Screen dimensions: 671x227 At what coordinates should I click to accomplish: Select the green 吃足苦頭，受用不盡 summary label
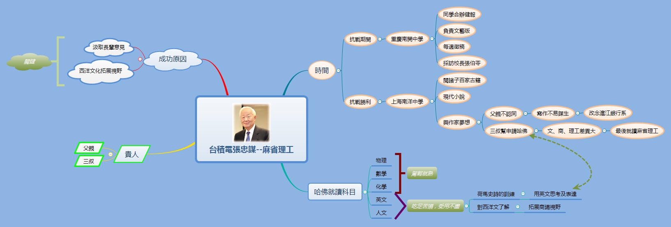[x=435, y=206]
